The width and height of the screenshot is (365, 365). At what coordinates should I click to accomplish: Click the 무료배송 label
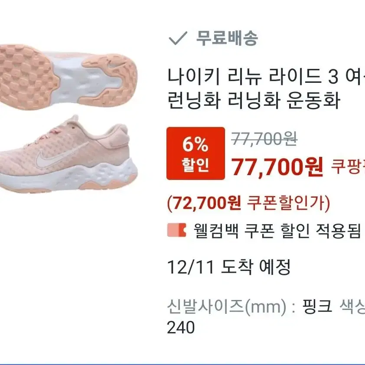(x=227, y=38)
